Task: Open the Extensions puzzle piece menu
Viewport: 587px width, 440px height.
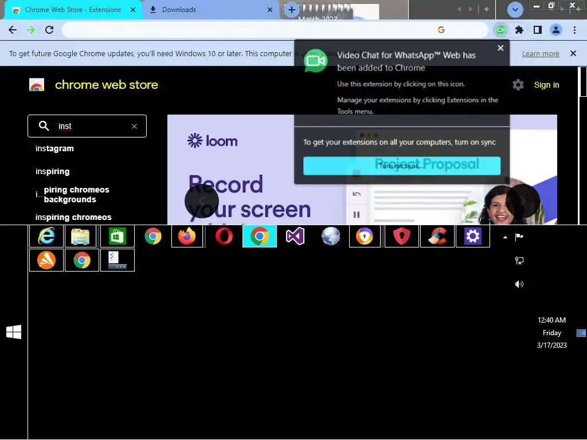Action: (x=519, y=30)
